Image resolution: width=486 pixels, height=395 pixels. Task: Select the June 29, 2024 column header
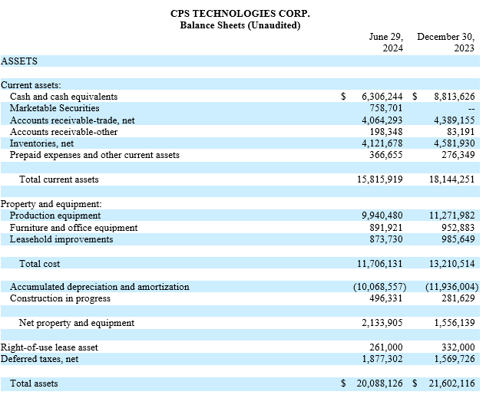pyautogui.click(x=386, y=42)
